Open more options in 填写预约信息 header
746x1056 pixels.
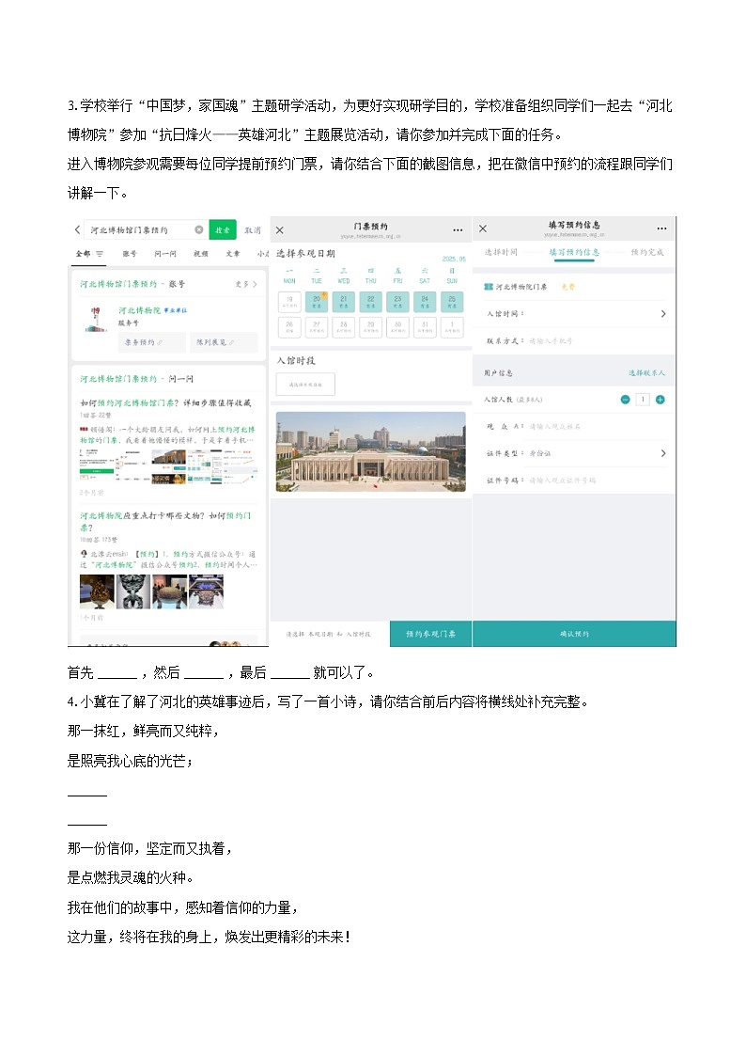662,229
